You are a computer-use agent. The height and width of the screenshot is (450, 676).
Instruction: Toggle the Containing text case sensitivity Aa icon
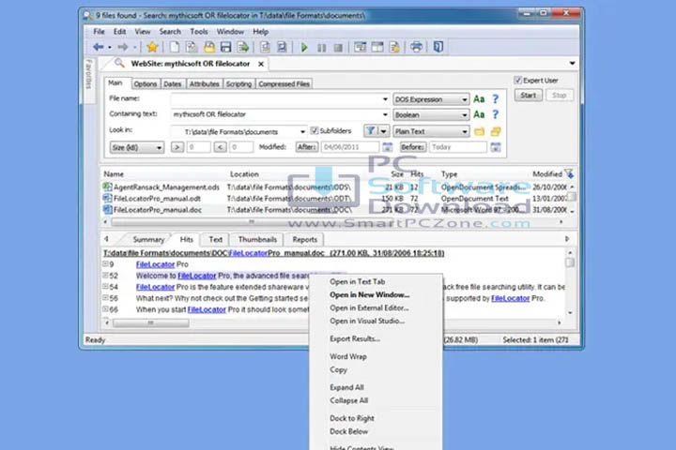(x=479, y=114)
